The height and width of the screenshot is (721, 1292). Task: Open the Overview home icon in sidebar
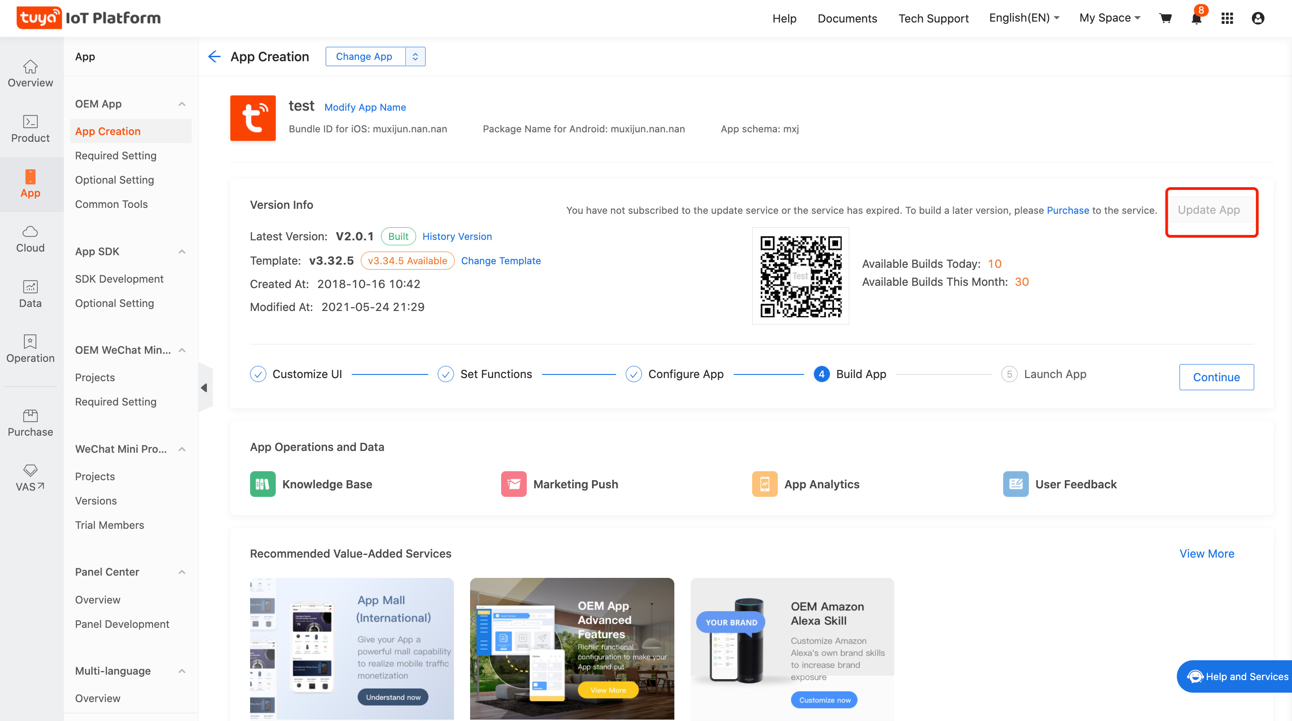coord(30,66)
